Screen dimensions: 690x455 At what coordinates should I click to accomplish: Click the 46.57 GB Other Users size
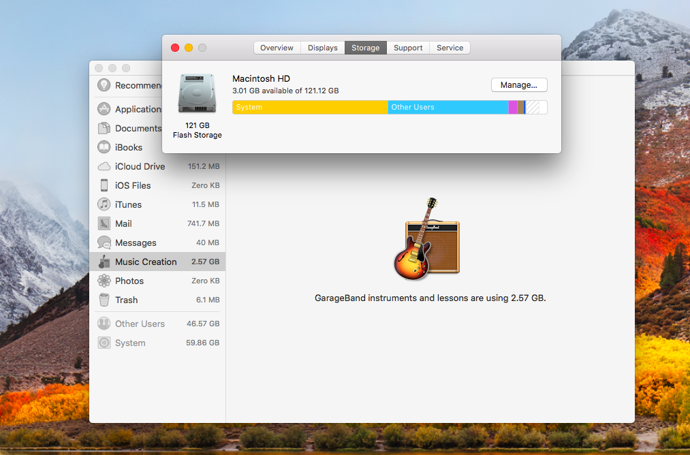click(x=203, y=324)
